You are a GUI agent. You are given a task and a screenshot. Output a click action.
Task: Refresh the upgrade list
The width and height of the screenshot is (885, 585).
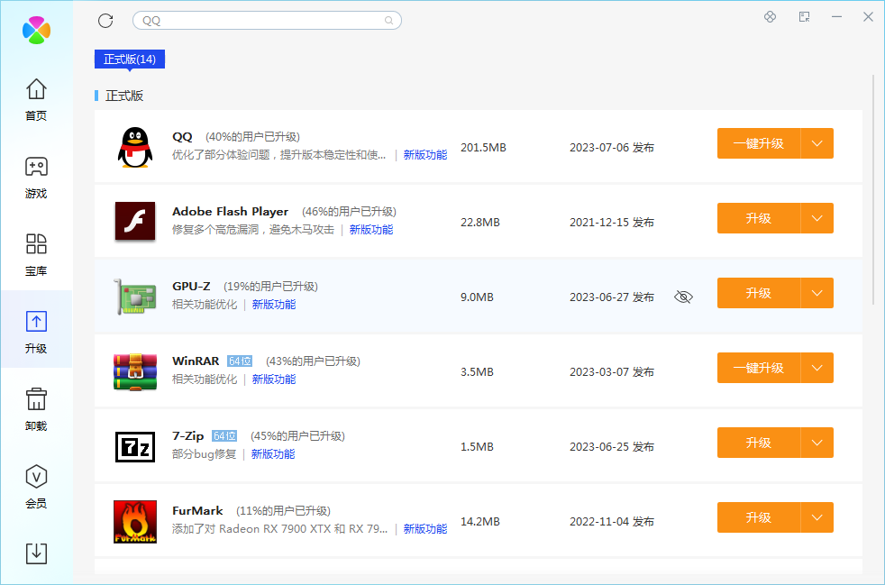coord(105,21)
